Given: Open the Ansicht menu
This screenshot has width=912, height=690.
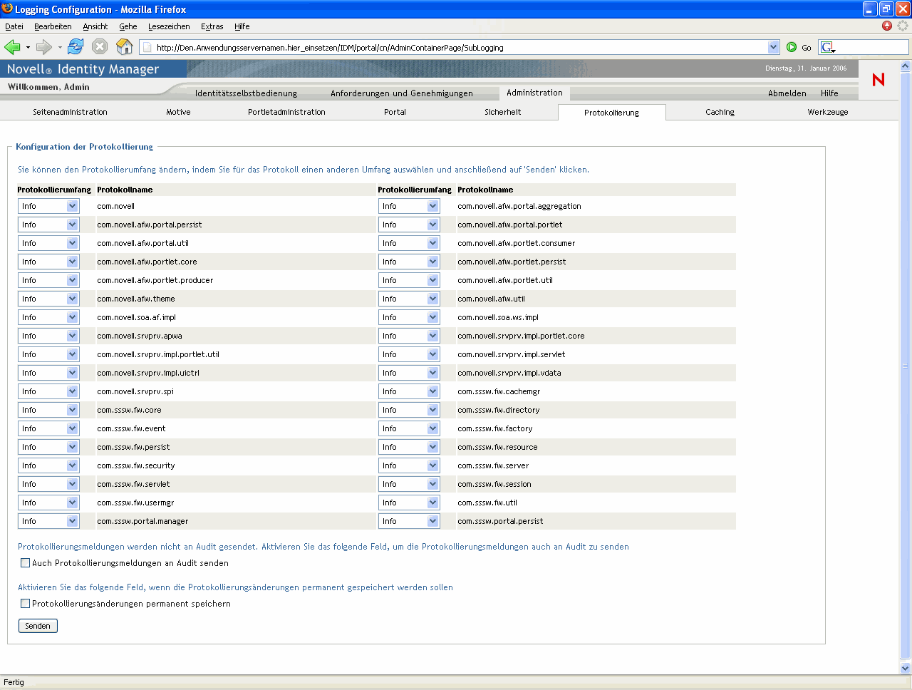Looking at the screenshot, I should coord(95,26).
